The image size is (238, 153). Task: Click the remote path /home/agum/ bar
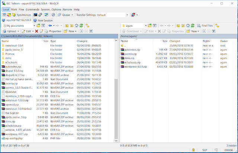[x=178, y=36]
